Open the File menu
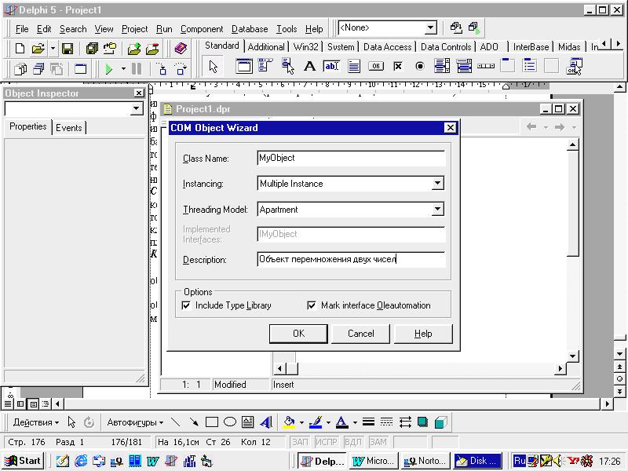 (x=22, y=29)
